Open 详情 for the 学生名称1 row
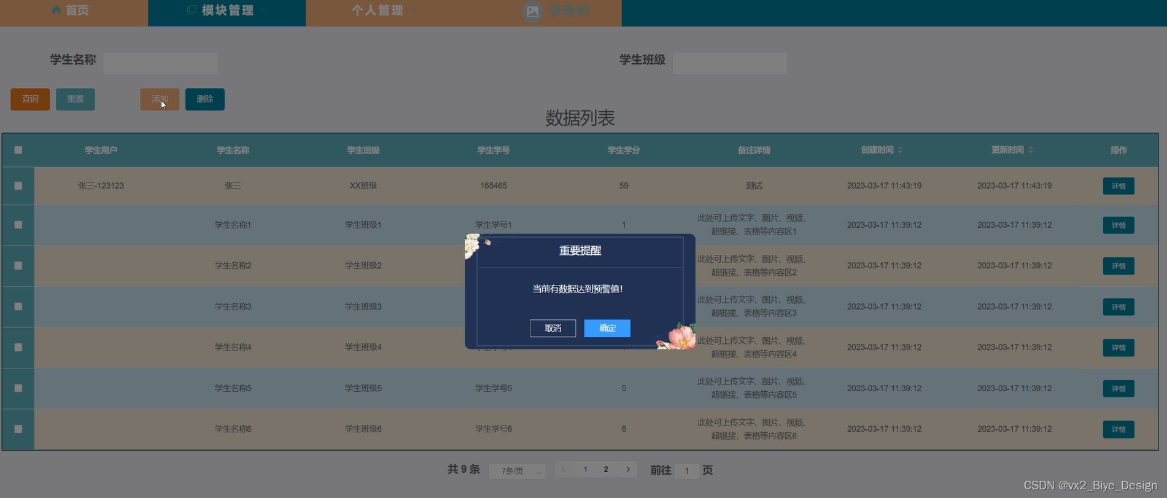 point(1119,225)
